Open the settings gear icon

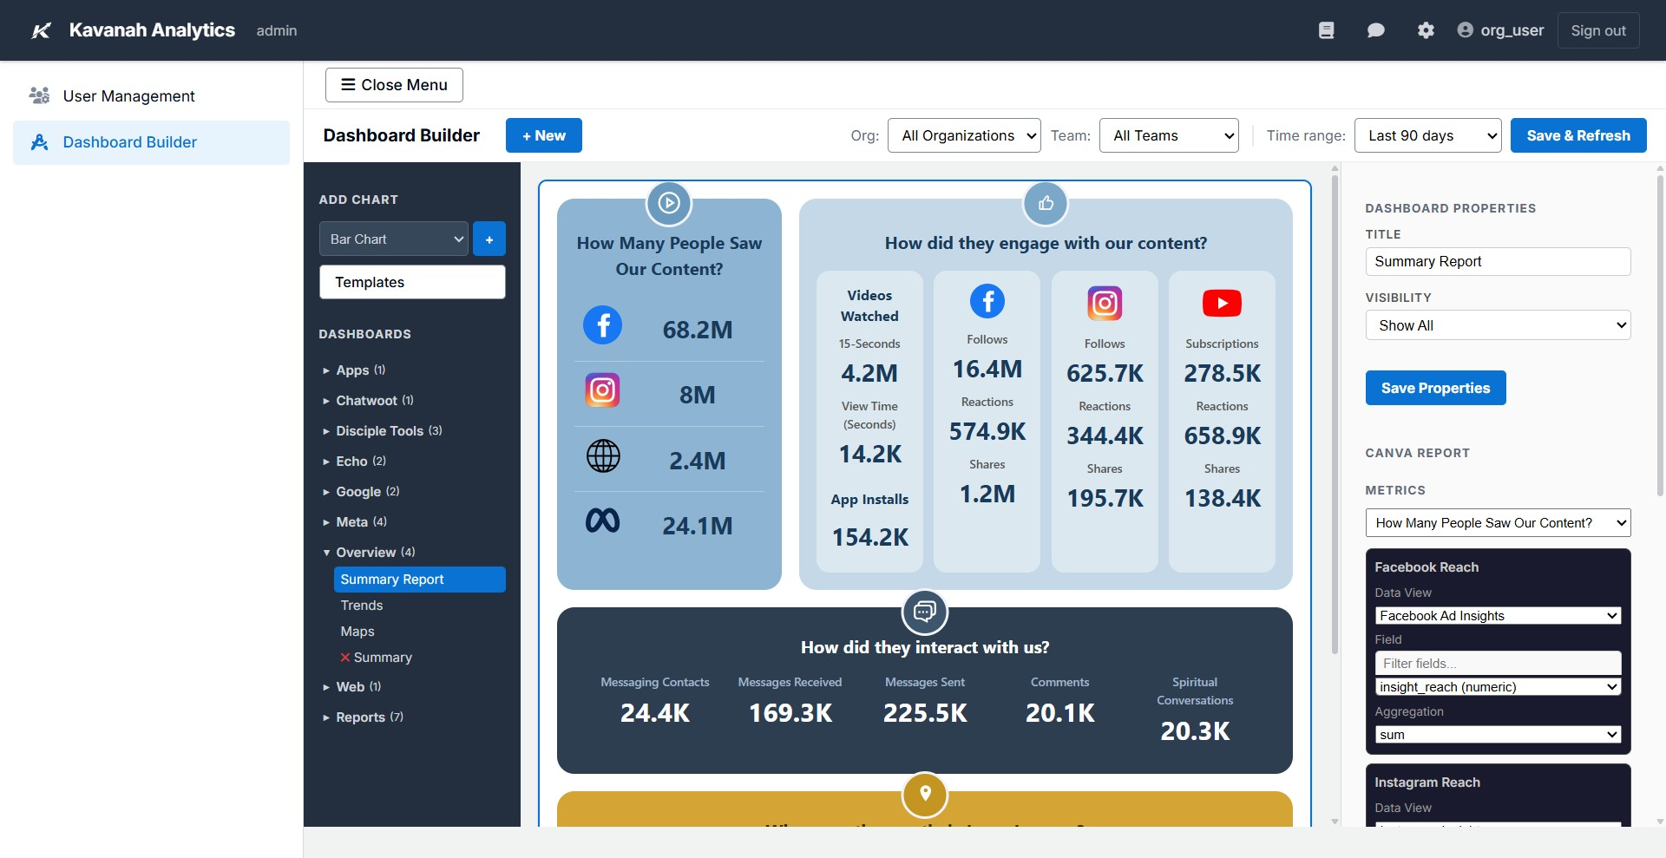pos(1426,29)
